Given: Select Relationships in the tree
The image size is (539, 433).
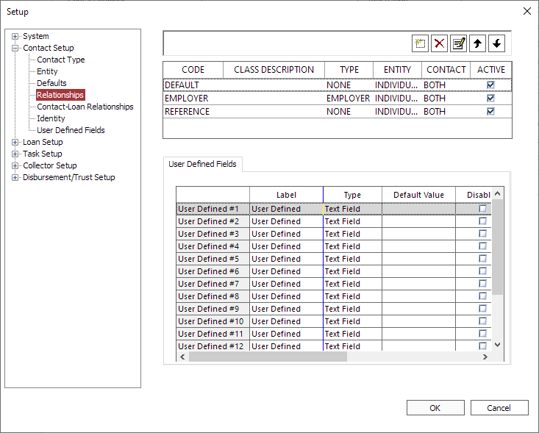Looking at the screenshot, I should (x=60, y=95).
